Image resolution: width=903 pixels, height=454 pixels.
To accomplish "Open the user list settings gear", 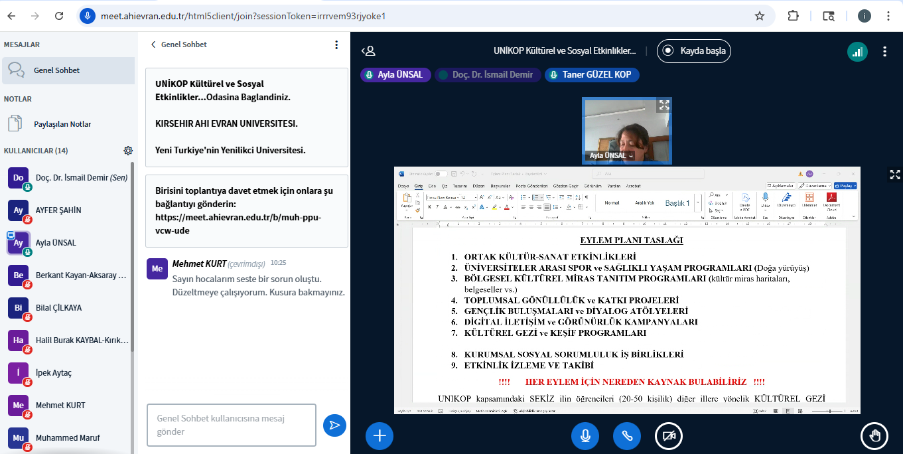I will pyautogui.click(x=128, y=151).
